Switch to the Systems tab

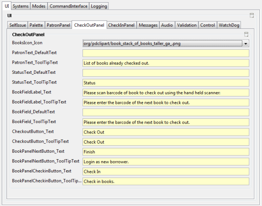(x=21, y=6)
